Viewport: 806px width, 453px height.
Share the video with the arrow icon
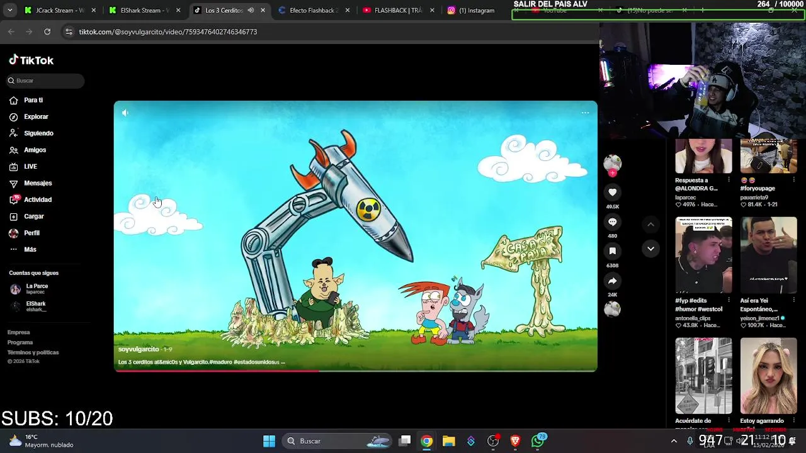pos(612,281)
